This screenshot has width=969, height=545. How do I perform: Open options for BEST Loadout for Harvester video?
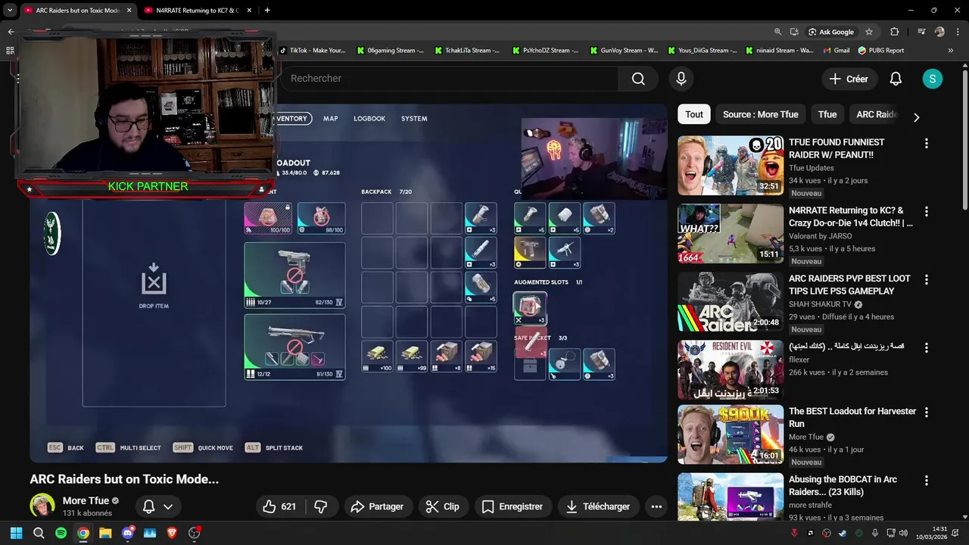(926, 413)
